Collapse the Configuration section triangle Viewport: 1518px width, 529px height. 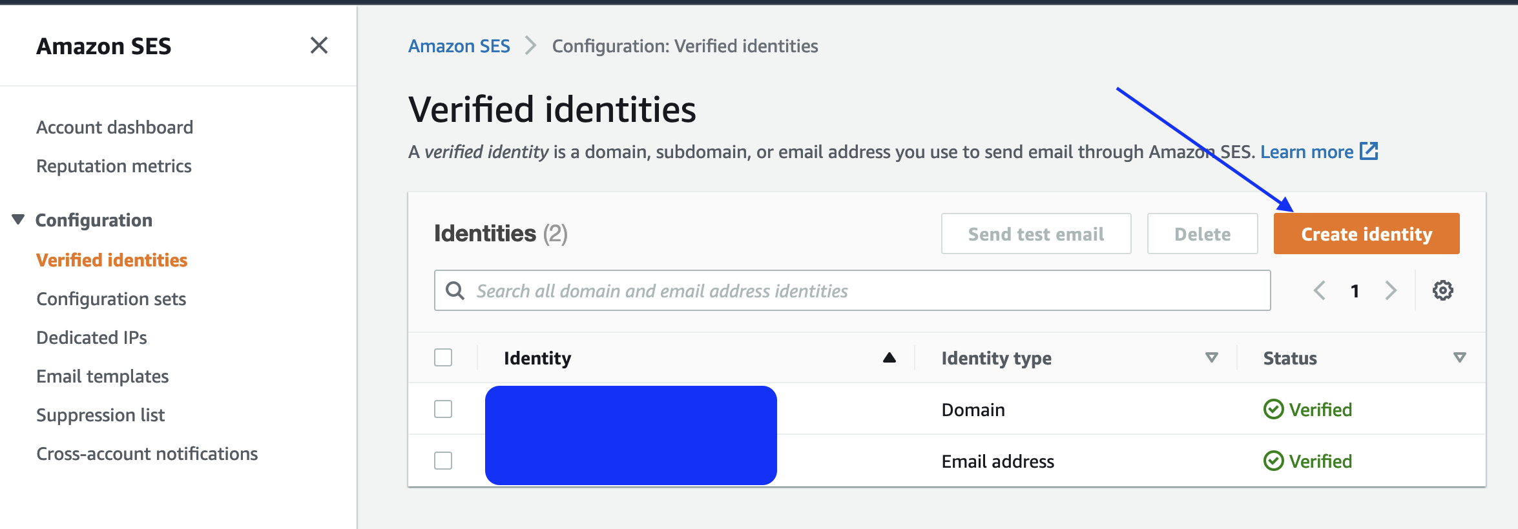pos(17,219)
